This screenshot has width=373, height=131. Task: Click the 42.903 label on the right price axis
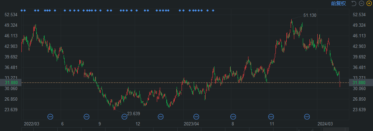(x=359, y=46)
